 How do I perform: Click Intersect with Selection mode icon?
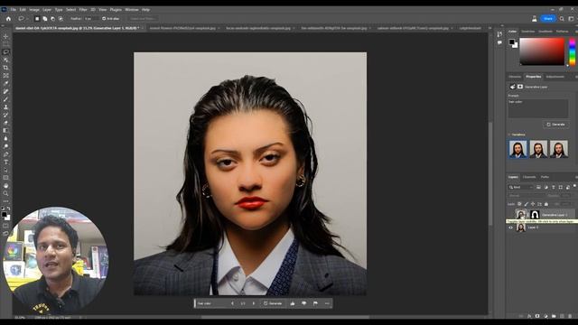pyautogui.click(x=61, y=18)
